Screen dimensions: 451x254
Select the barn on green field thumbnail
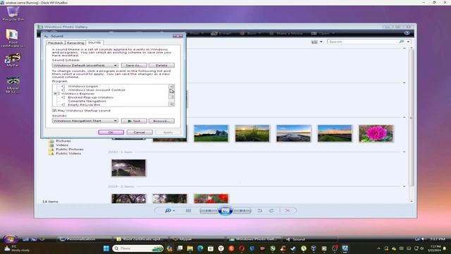click(211, 133)
